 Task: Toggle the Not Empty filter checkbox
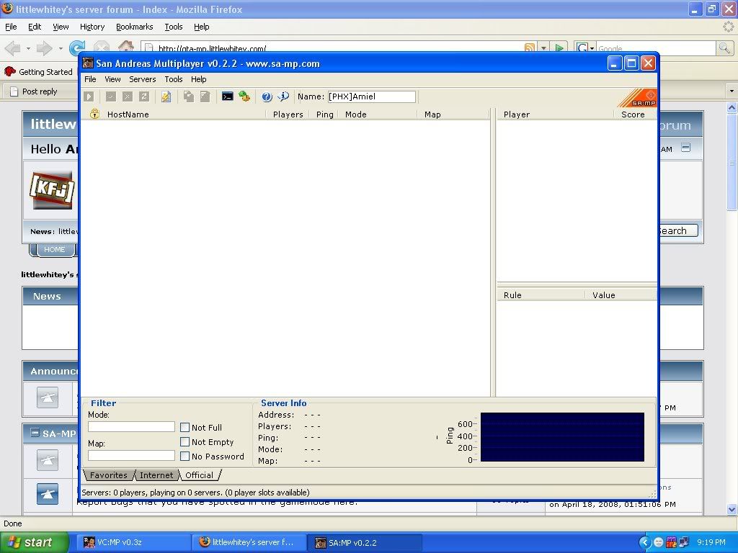(x=185, y=442)
